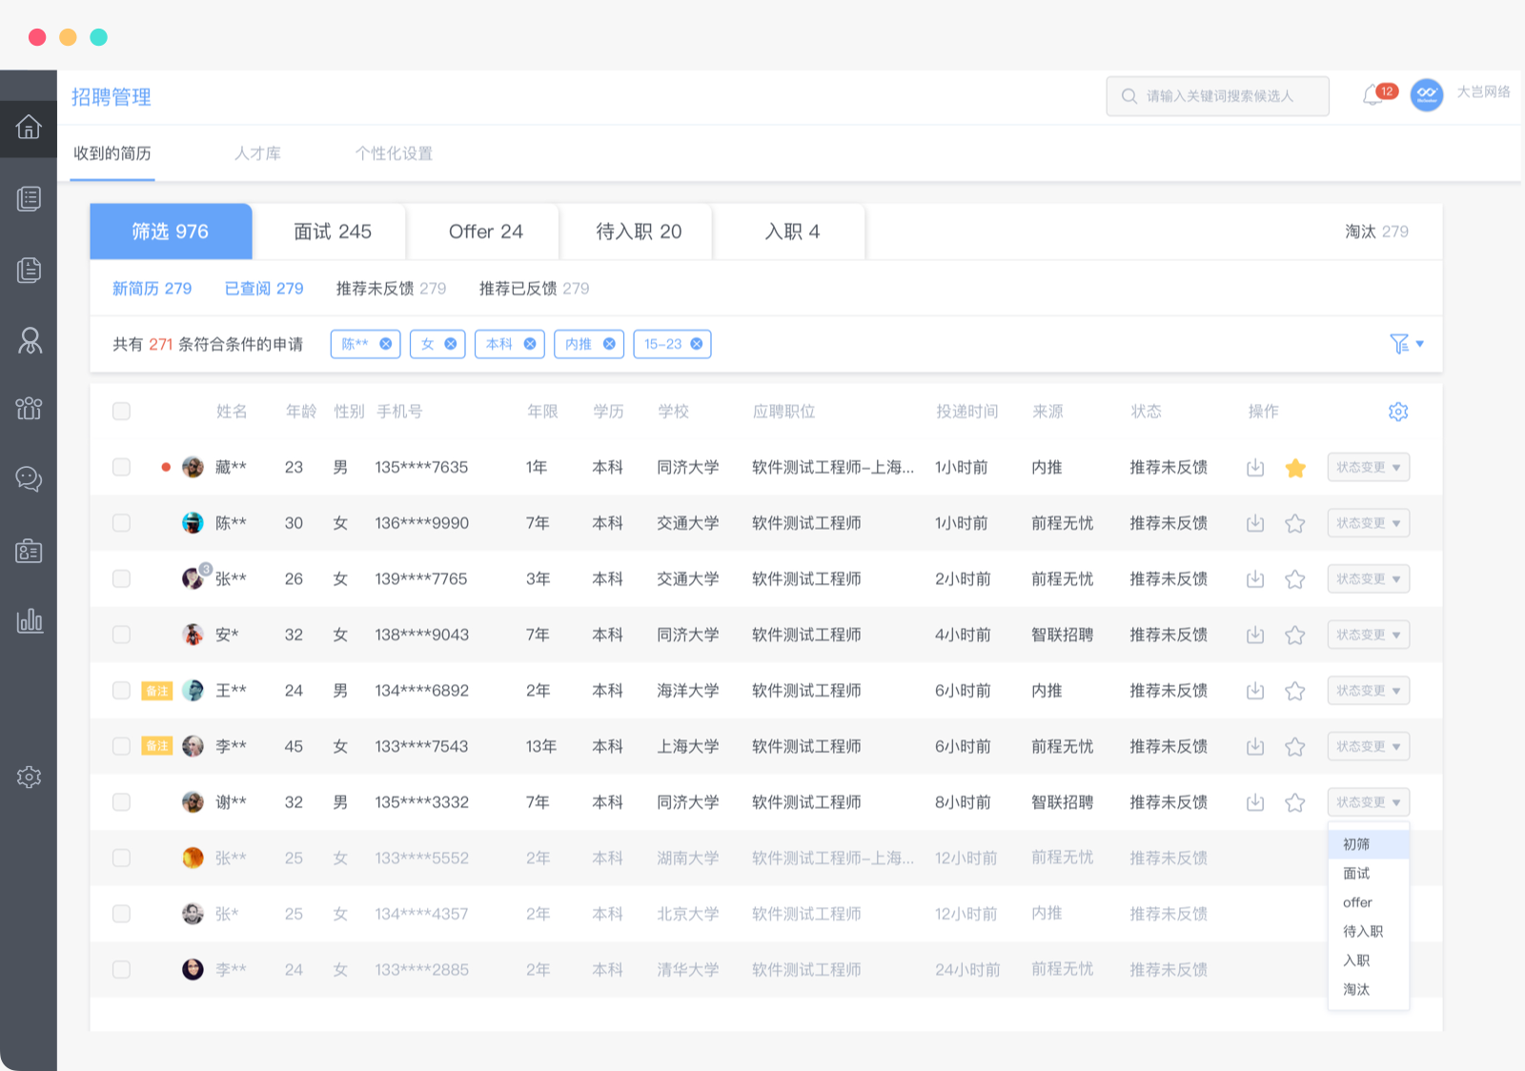Open the bar chart statistics sidebar icon
1525x1071 pixels.
pos(29,621)
